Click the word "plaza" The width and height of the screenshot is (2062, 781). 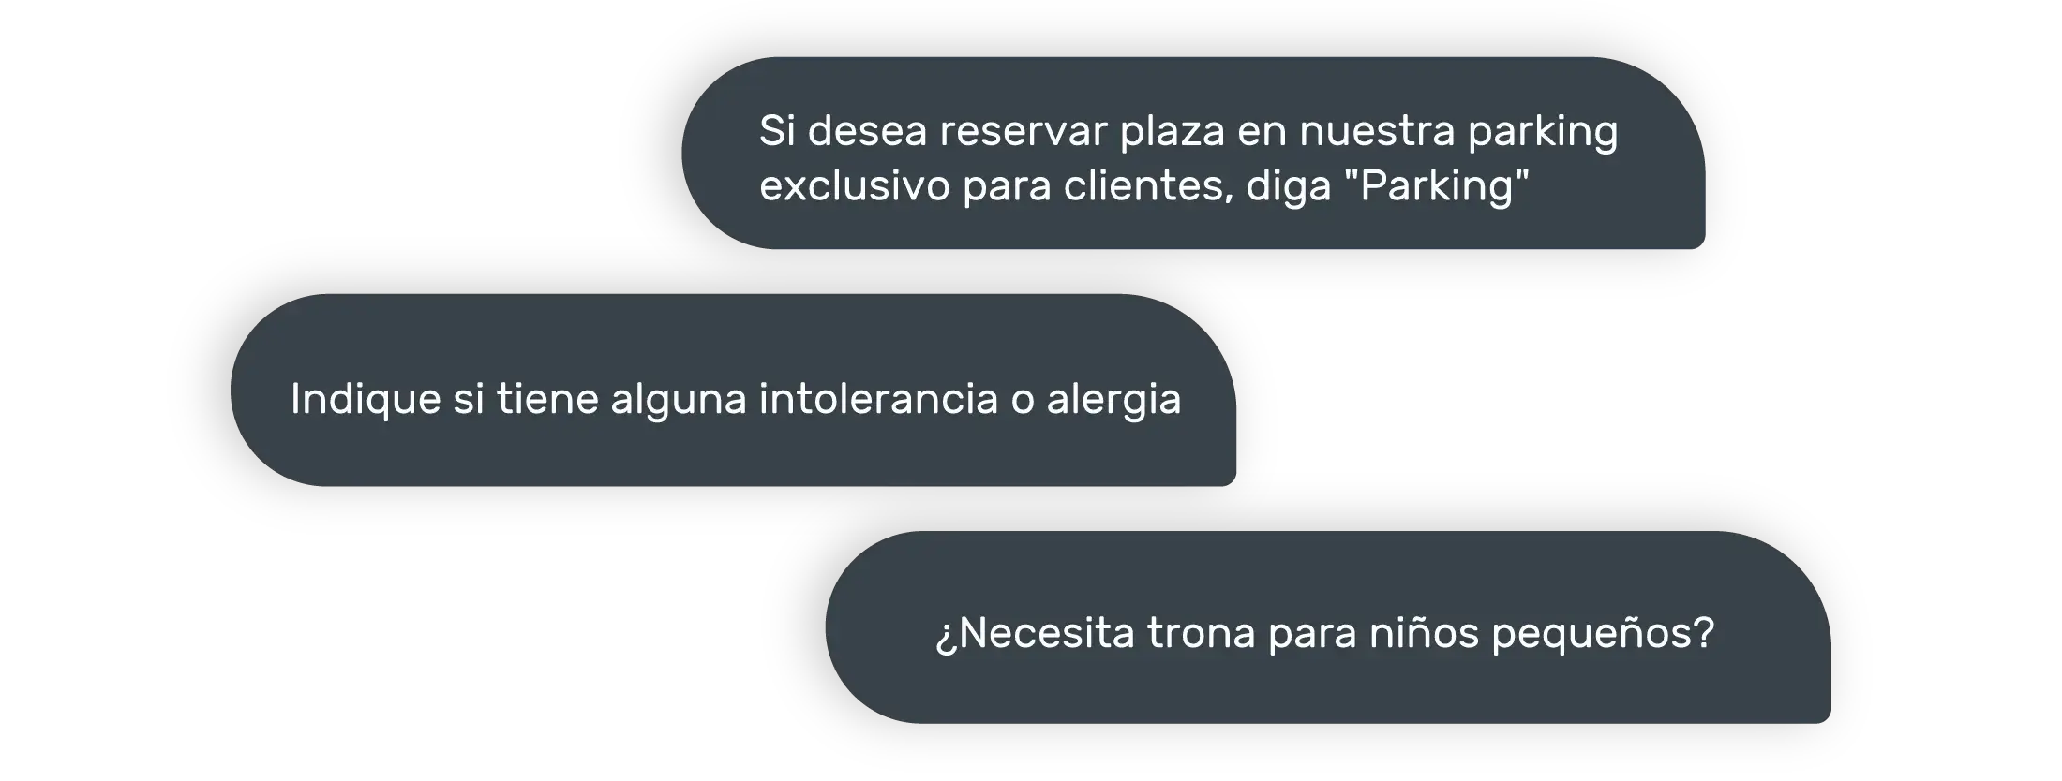(x=1173, y=132)
